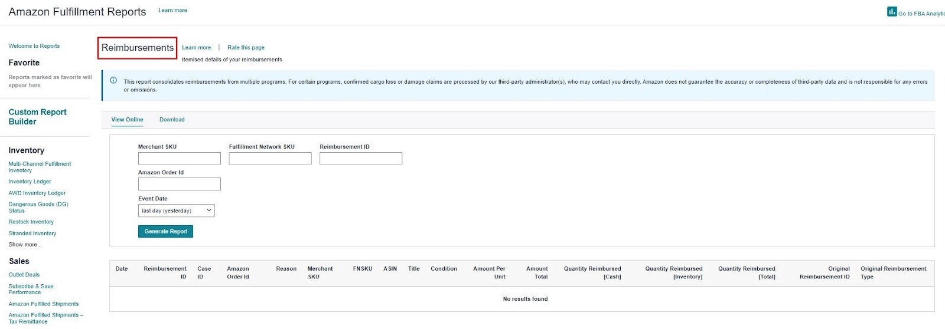
Task: Open Amazon Fulfilled Shipments – Tax Remittance
Action: click(46, 318)
